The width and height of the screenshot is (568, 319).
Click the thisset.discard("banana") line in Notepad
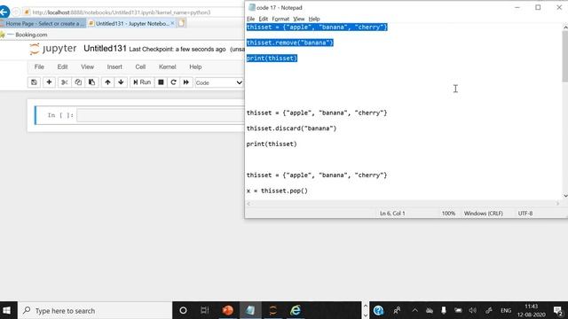click(292, 128)
